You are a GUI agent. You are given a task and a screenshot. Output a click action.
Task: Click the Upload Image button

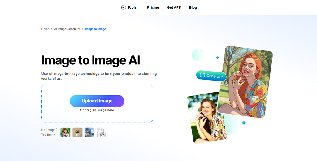point(97,101)
